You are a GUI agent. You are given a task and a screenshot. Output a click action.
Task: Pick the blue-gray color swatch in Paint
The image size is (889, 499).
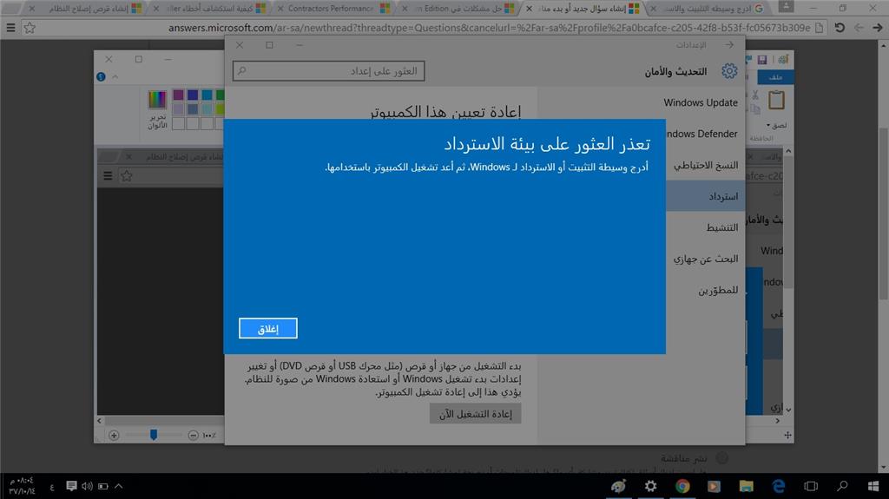[193, 108]
